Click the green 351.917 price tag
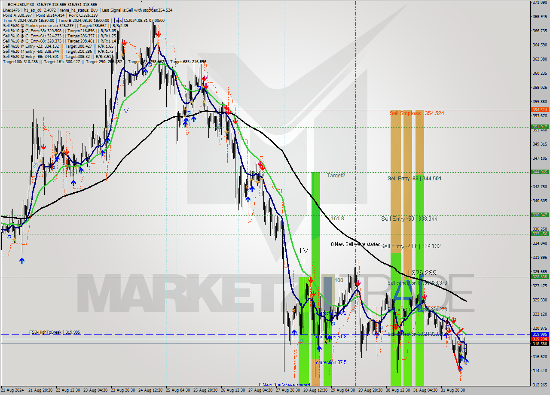 coord(540,127)
